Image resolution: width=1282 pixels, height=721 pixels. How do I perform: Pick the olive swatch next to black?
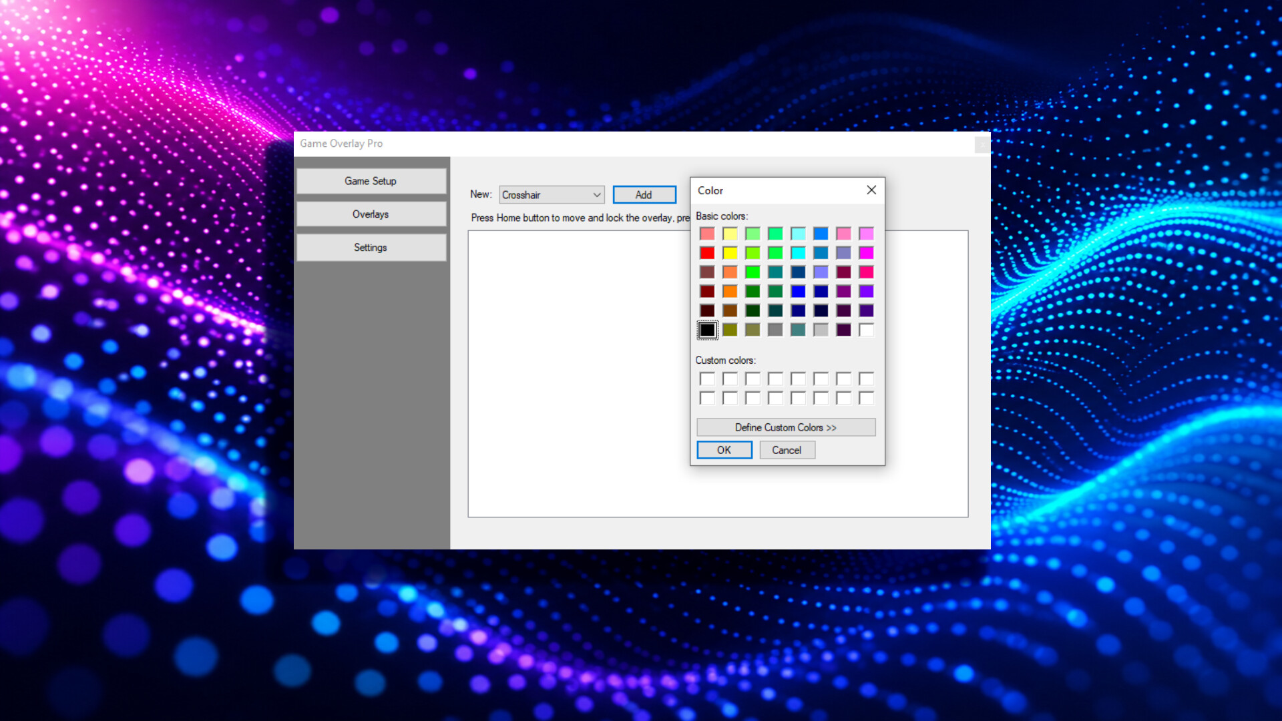730,330
